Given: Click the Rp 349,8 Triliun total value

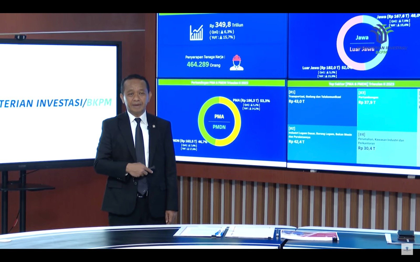Looking at the screenshot, I should coord(226,25).
